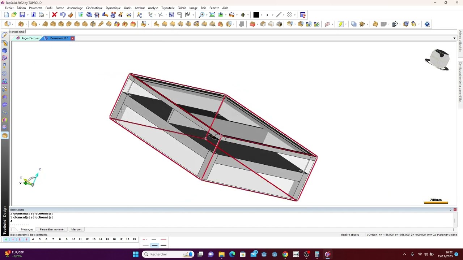Toggle layer 7 in the layer bar

(x=53, y=239)
